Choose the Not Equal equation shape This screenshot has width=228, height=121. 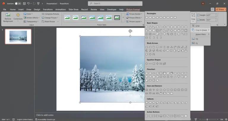164,64
